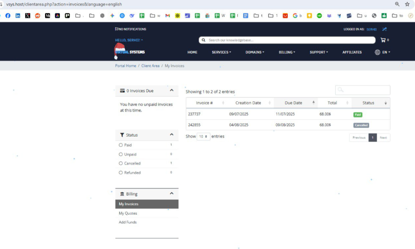
Task: Open invoice 237737 row
Action: pyautogui.click(x=288, y=114)
